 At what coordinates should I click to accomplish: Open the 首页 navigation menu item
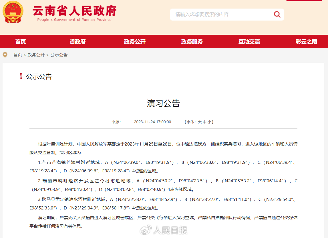(x=21, y=42)
